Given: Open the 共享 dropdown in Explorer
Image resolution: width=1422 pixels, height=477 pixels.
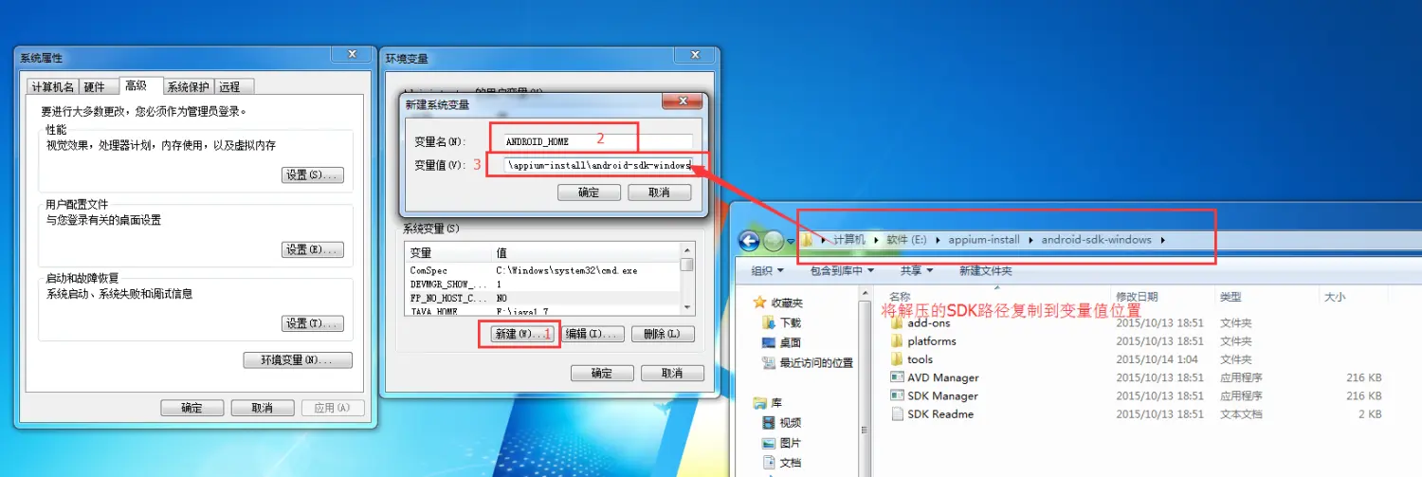Looking at the screenshot, I should [x=917, y=271].
